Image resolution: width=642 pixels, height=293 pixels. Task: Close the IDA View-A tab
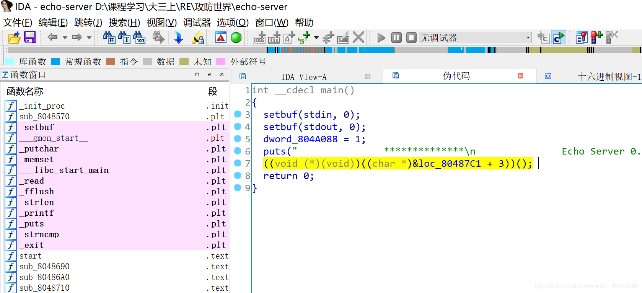tap(368, 77)
